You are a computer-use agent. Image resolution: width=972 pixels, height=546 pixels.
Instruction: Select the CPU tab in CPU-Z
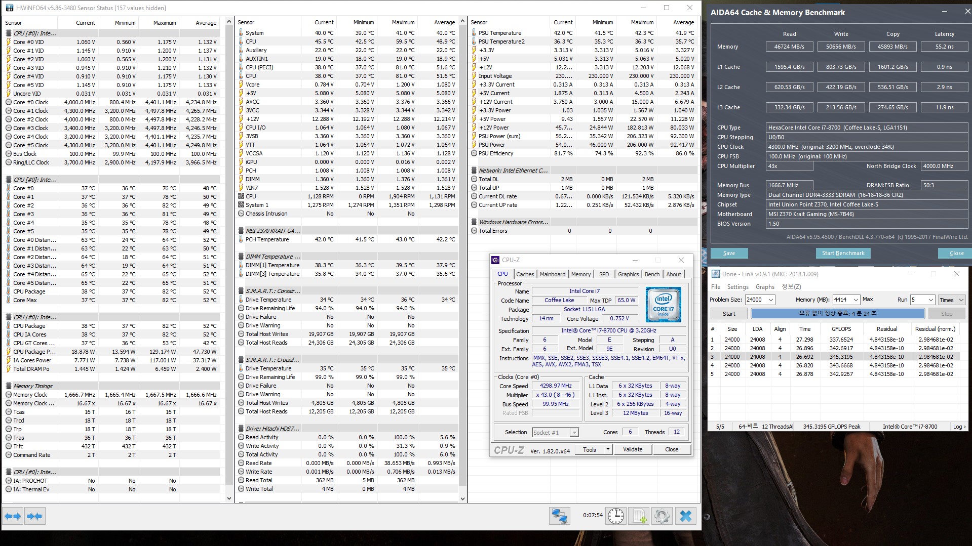coord(502,274)
